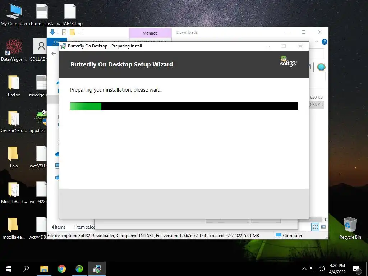Click network icon in system tray
Screen dimensions: 368x276
(313, 269)
